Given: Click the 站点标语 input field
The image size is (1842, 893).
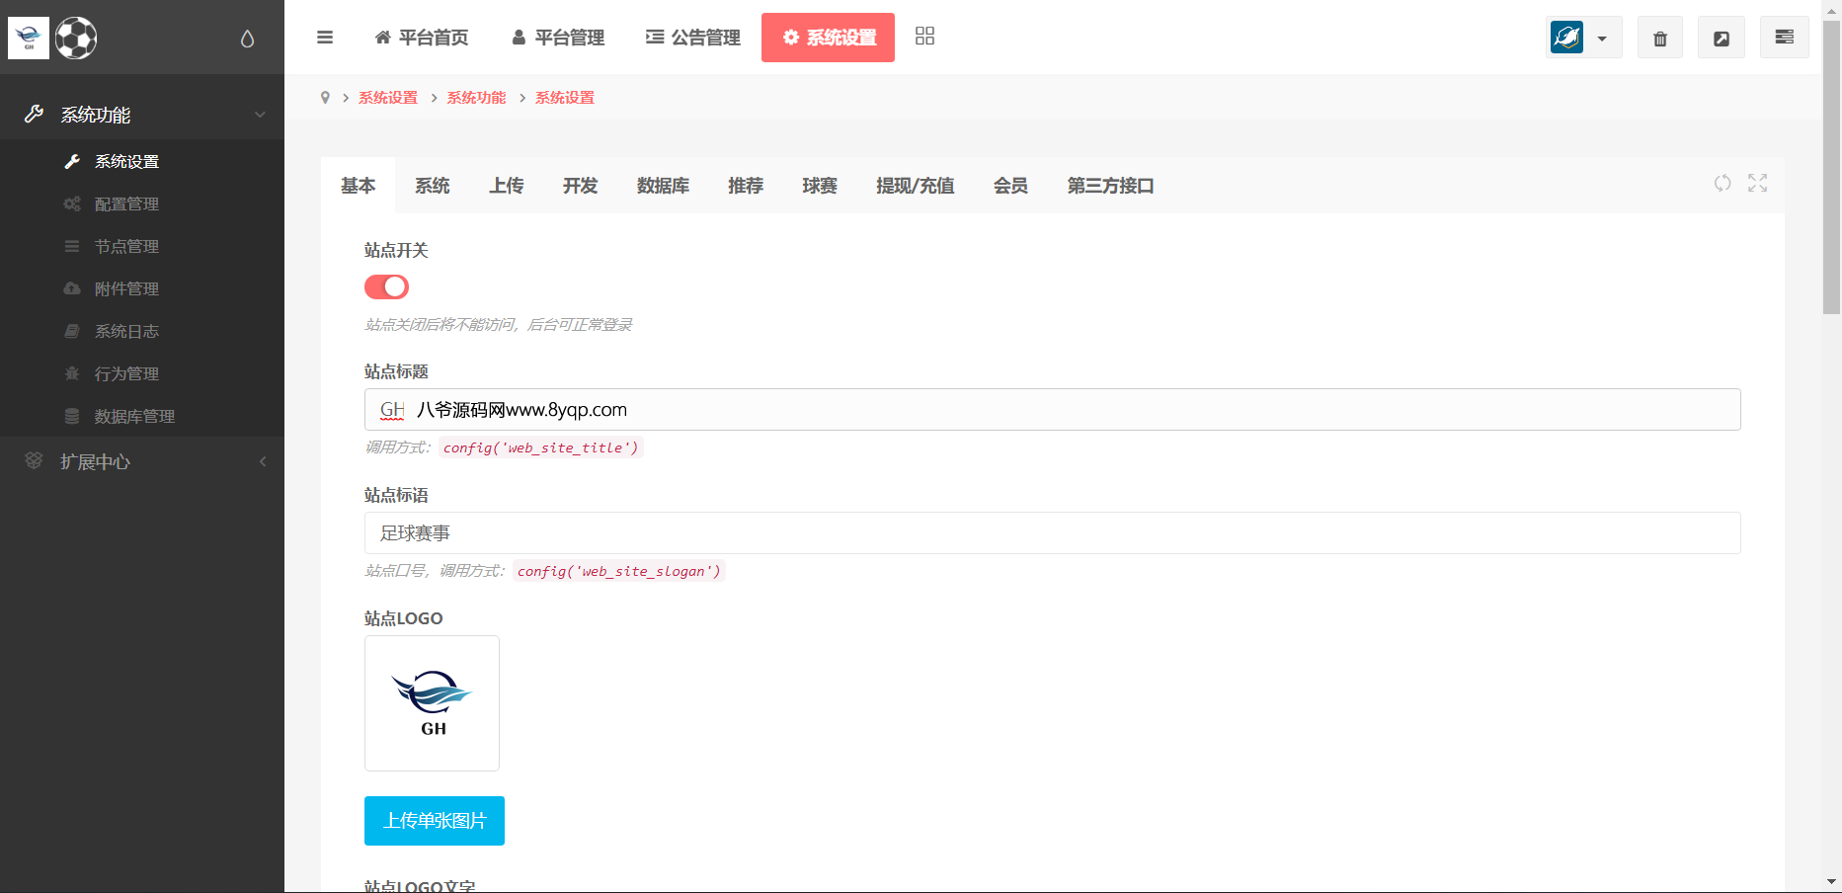Looking at the screenshot, I should (x=1052, y=532).
